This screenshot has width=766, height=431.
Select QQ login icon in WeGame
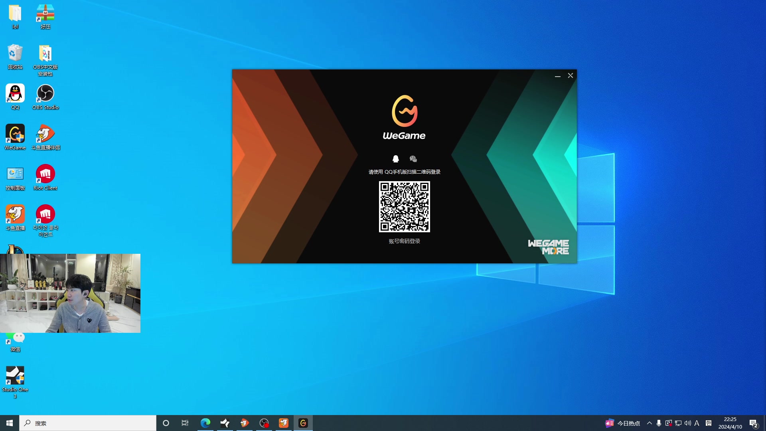[395, 159]
